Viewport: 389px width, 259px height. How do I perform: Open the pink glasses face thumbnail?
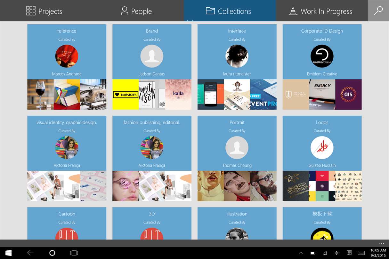(x=126, y=186)
